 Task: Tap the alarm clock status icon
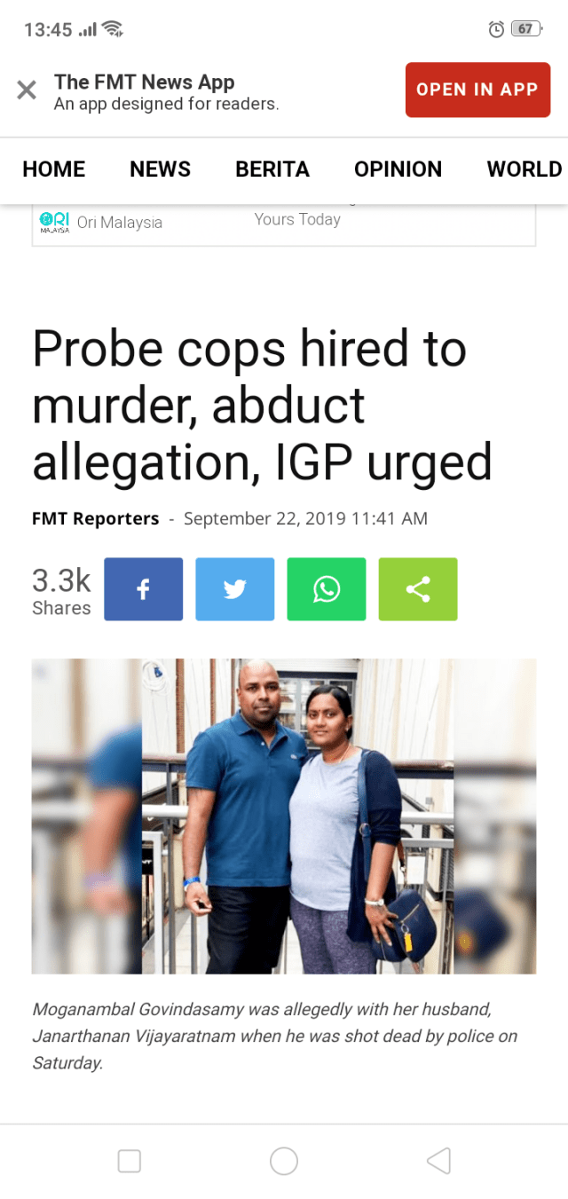[497, 29]
